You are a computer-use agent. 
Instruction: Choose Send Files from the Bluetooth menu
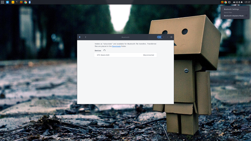228,13
